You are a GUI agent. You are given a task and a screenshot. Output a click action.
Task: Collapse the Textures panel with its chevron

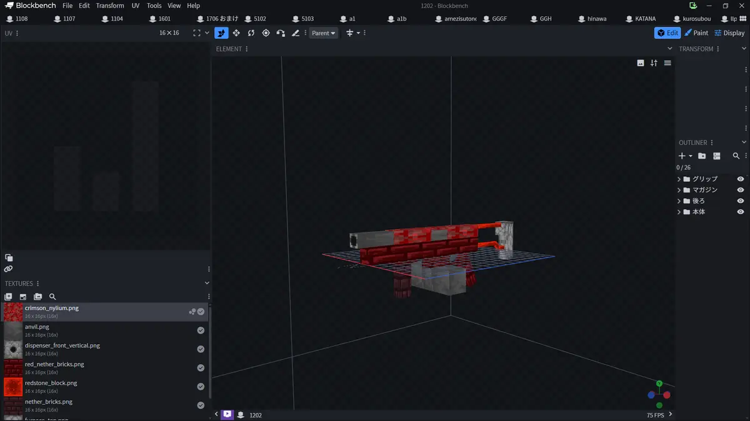[207, 283]
